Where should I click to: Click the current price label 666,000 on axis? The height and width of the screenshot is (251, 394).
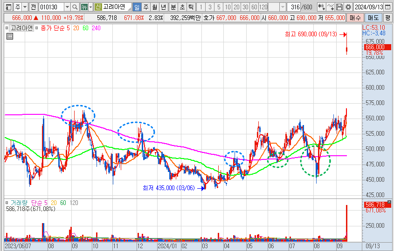coord(378,47)
